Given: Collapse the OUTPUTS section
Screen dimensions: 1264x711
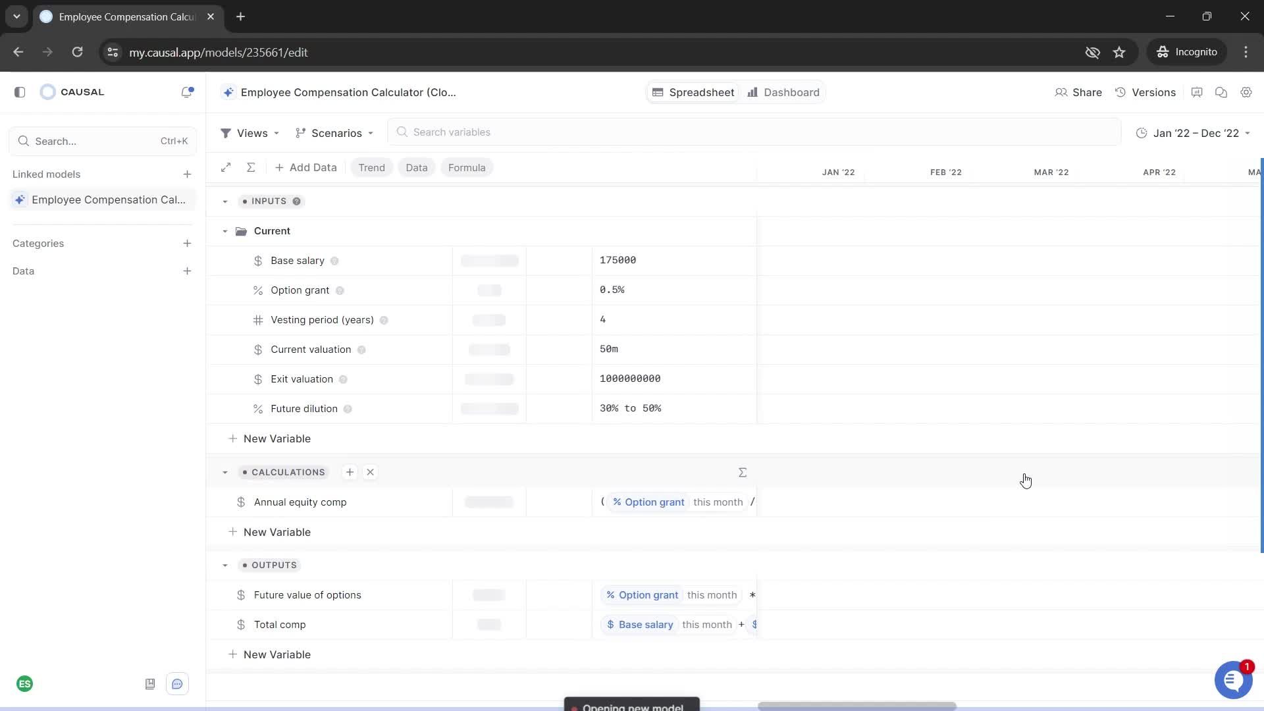Looking at the screenshot, I should click(225, 566).
